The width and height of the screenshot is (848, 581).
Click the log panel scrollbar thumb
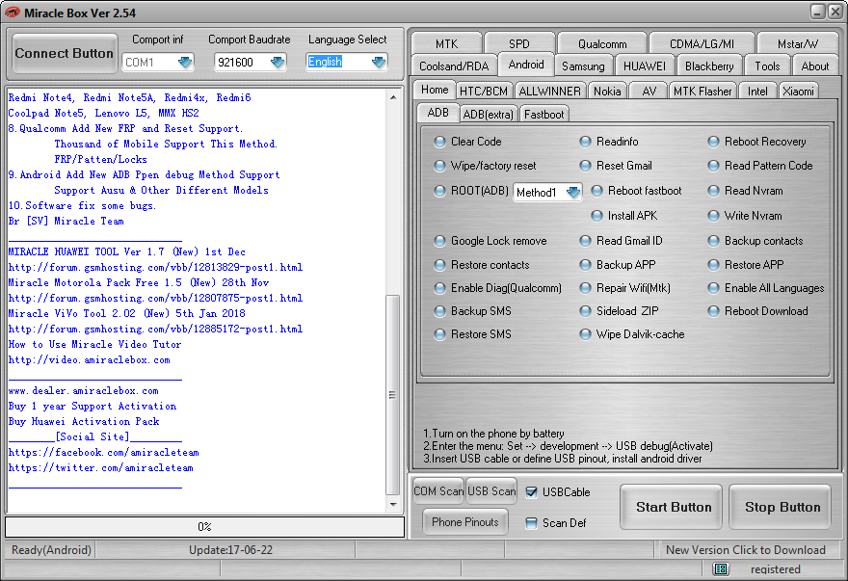(393, 395)
